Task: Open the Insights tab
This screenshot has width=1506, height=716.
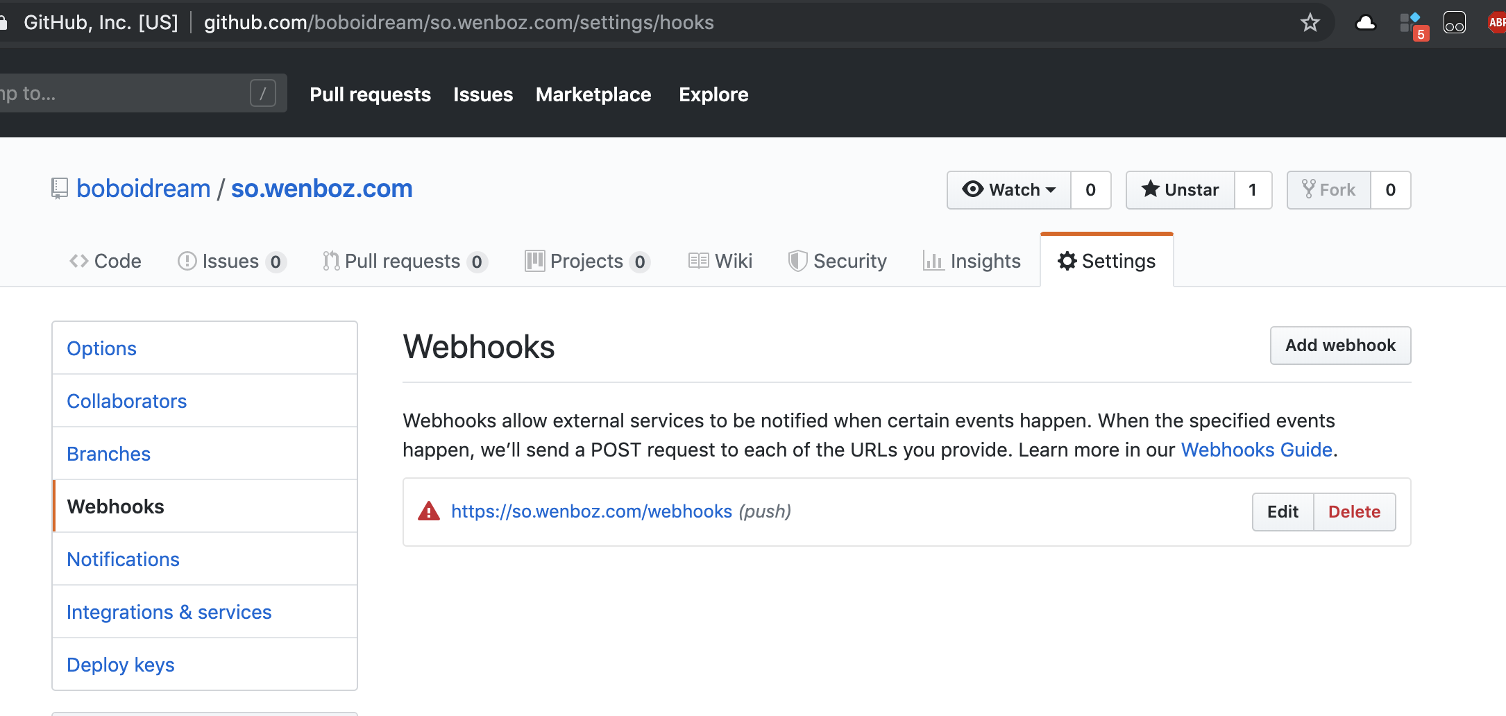Action: (972, 261)
